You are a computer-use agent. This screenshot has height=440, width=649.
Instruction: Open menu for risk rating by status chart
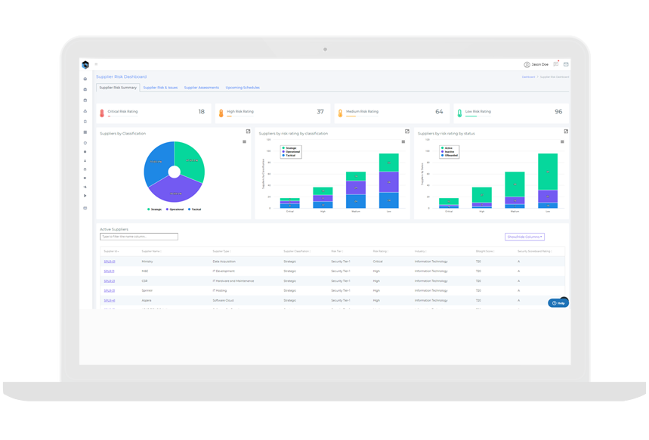(562, 141)
